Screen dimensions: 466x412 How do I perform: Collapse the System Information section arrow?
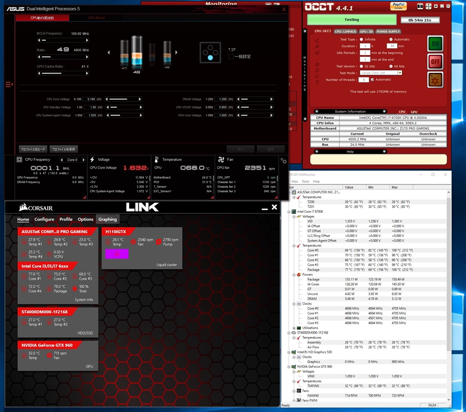384,111
